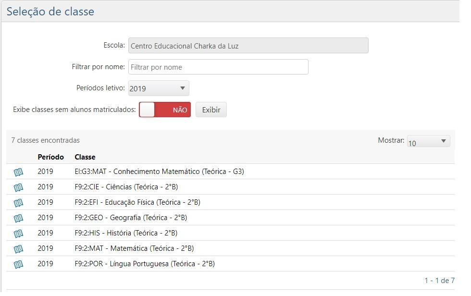This screenshot has height=296, width=471.
Task: Click the 'Seleção de classe' heading
Action: (50, 12)
